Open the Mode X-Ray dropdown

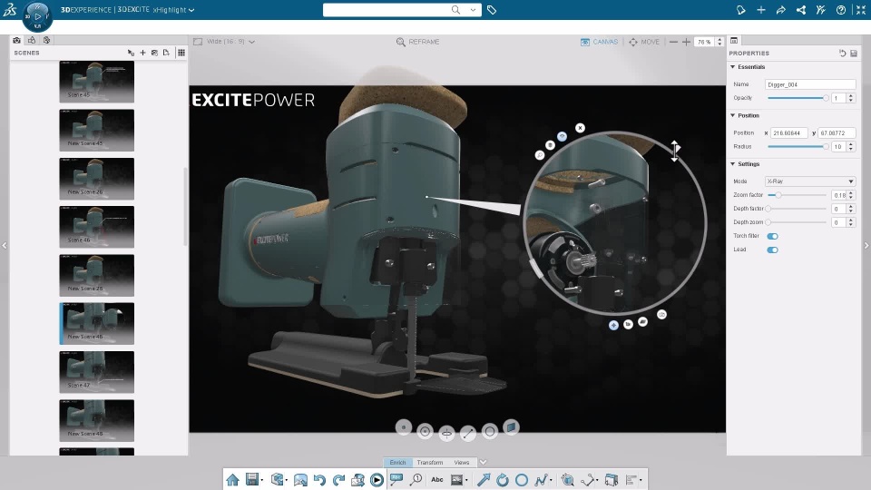pos(810,181)
